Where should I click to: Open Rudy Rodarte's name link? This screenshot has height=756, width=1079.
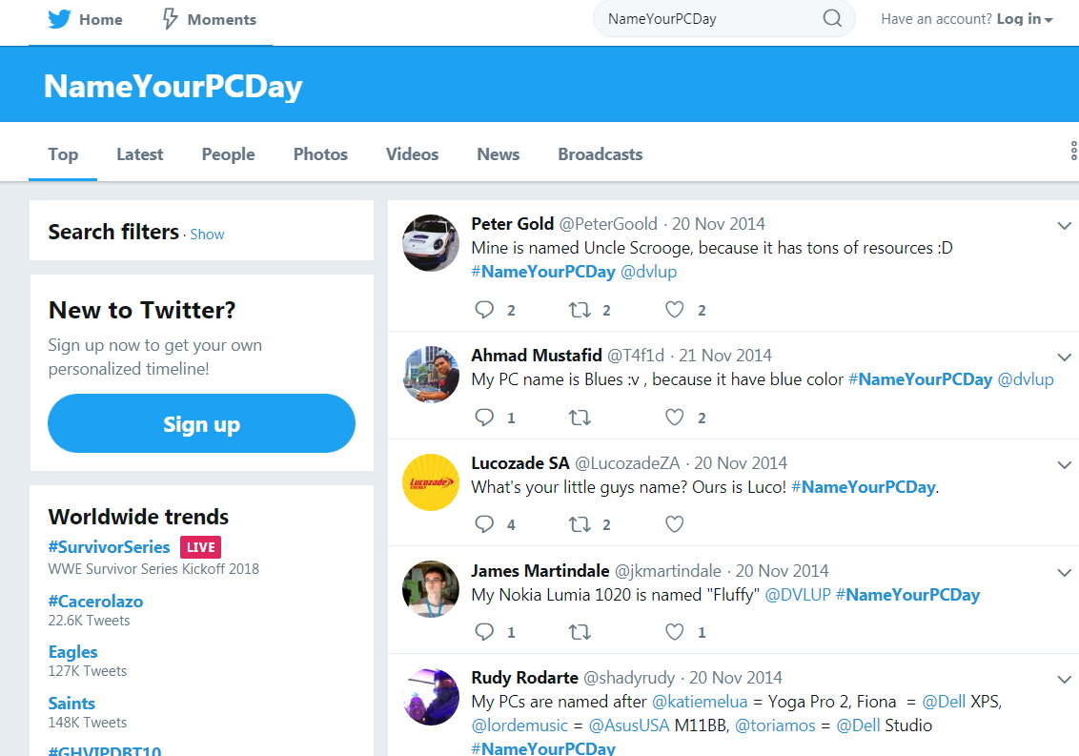click(524, 678)
